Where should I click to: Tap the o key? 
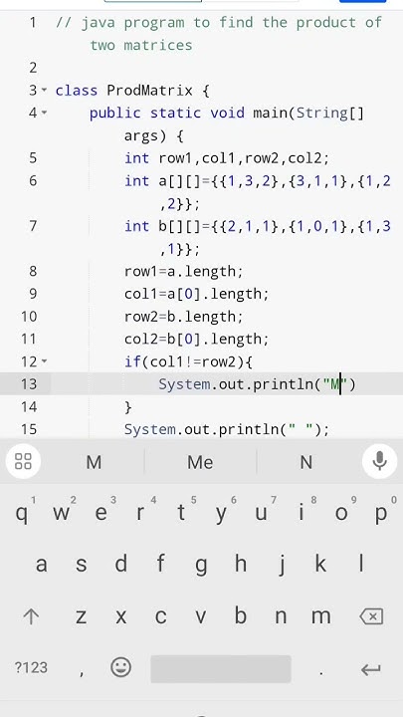click(341, 513)
